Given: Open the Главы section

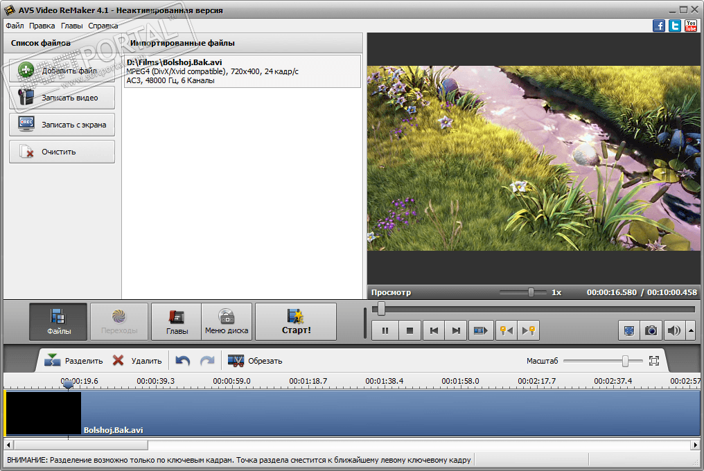Looking at the screenshot, I should point(177,321).
